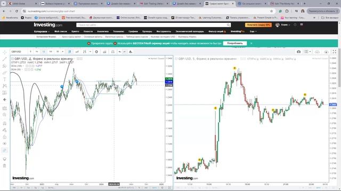Bookmark page with star icon
Image resolution: width=341 pixels, height=191 pixels.
(271, 11)
